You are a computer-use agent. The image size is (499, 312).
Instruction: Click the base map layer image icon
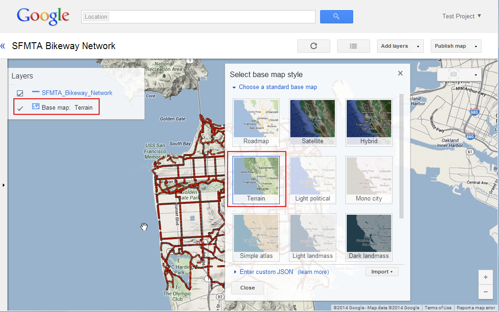pyautogui.click(x=36, y=107)
